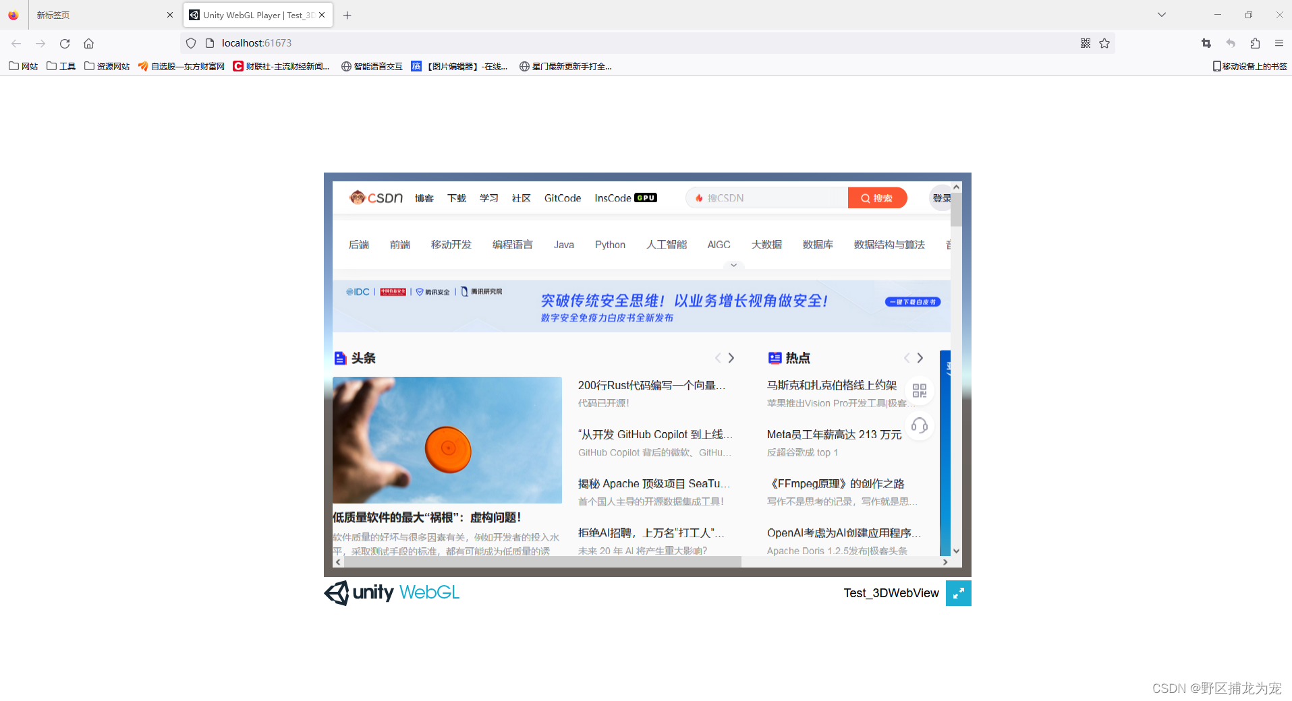Open a new tab with plus button
Screen dimensions: 1292x701
click(347, 15)
